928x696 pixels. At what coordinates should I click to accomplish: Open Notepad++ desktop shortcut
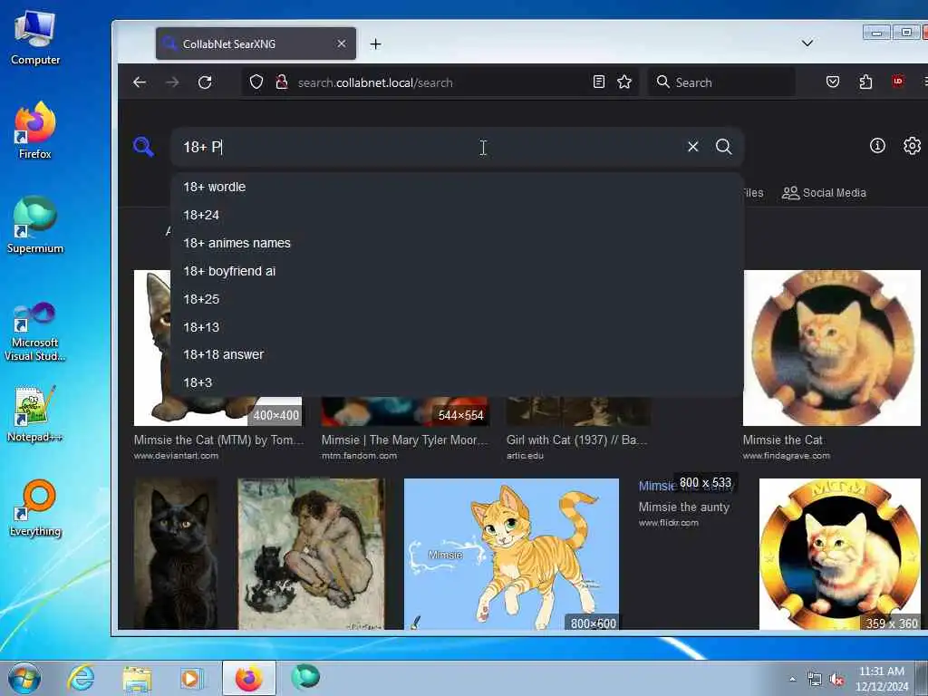pyautogui.click(x=35, y=414)
